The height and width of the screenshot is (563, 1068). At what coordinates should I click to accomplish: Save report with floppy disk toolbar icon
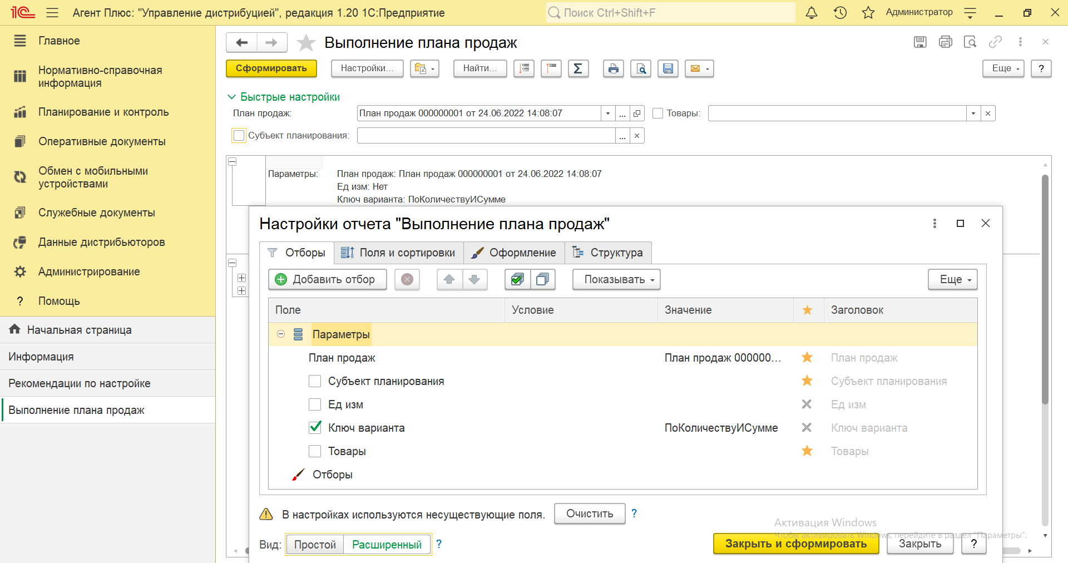(x=668, y=68)
